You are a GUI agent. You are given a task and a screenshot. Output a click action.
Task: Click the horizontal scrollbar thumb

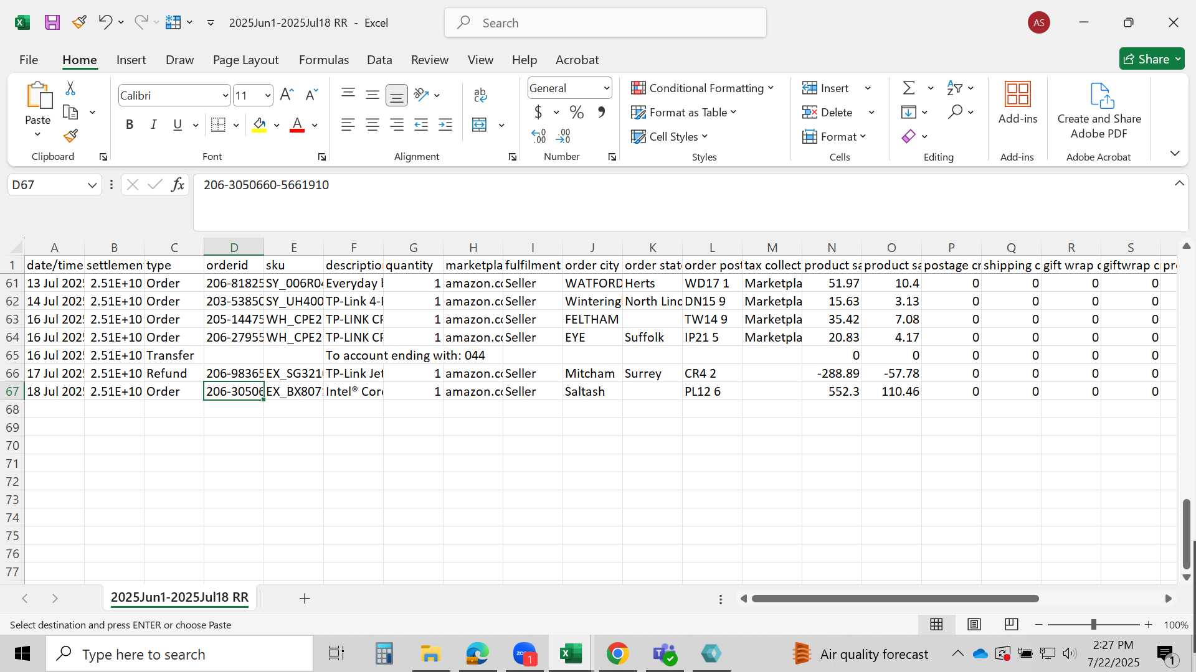(x=895, y=599)
